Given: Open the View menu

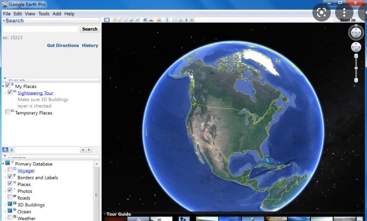Looking at the screenshot, I should [30, 14].
